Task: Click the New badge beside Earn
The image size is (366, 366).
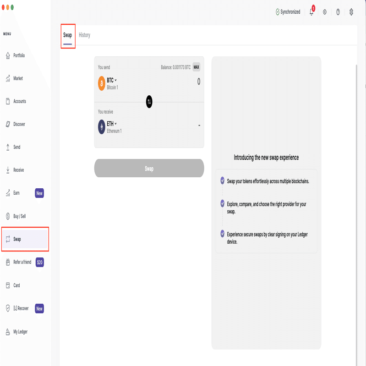Action: point(39,193)
